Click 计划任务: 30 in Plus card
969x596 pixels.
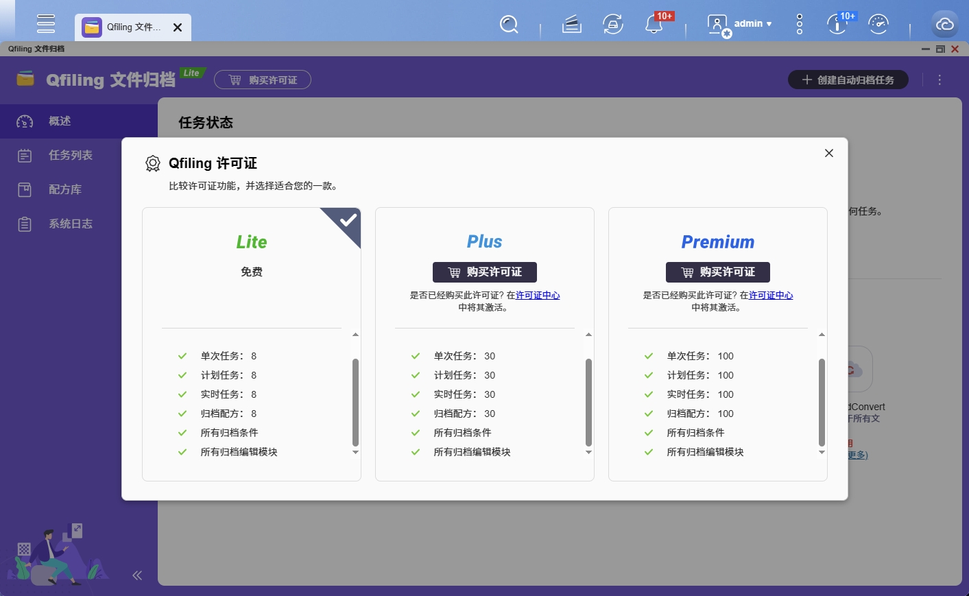(x=464, y=375)
